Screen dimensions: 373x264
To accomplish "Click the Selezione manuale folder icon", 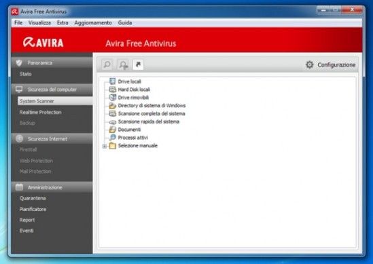I will click(x=112, y=146).
